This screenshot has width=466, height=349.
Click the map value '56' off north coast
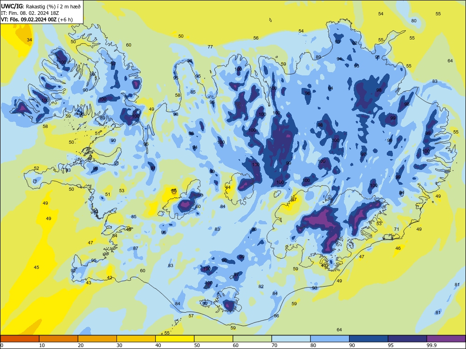256,38
